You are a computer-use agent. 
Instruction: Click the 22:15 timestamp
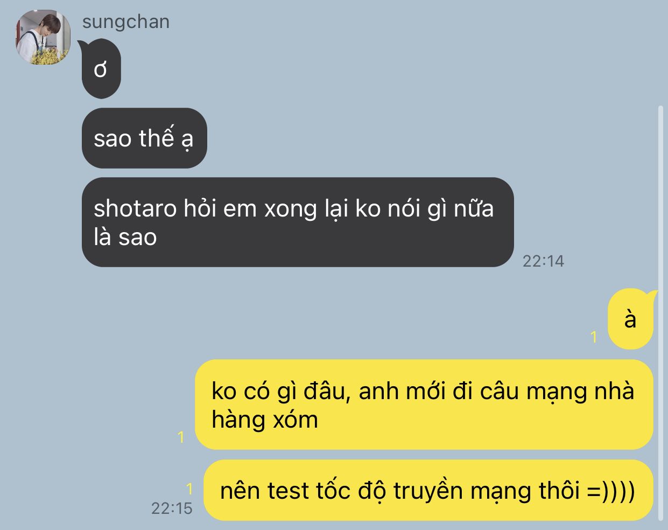point(172,508)
